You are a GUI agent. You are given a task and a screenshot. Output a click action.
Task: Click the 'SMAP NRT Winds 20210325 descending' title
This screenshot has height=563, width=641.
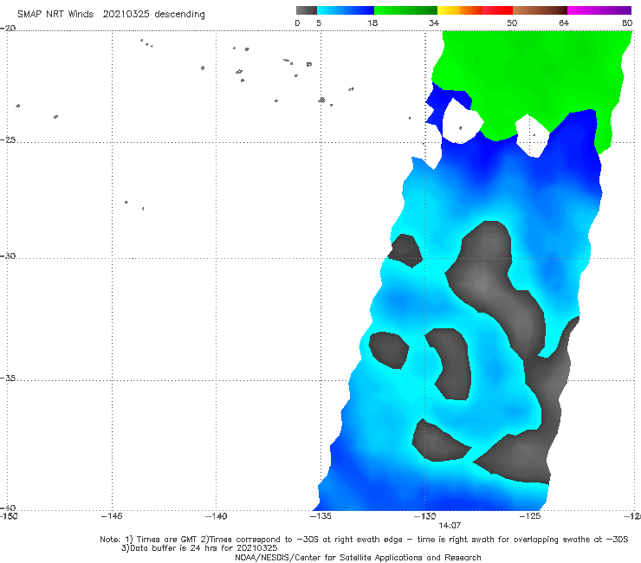pos(111,15)
